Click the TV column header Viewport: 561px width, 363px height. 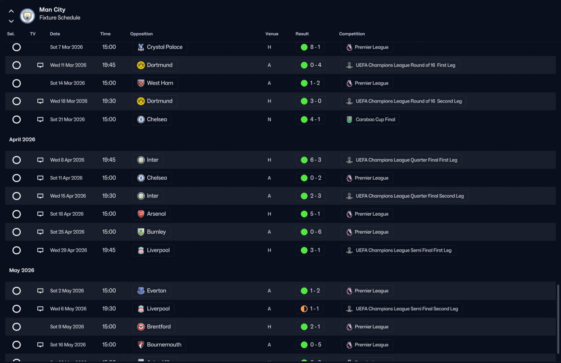tap(33, 34)
